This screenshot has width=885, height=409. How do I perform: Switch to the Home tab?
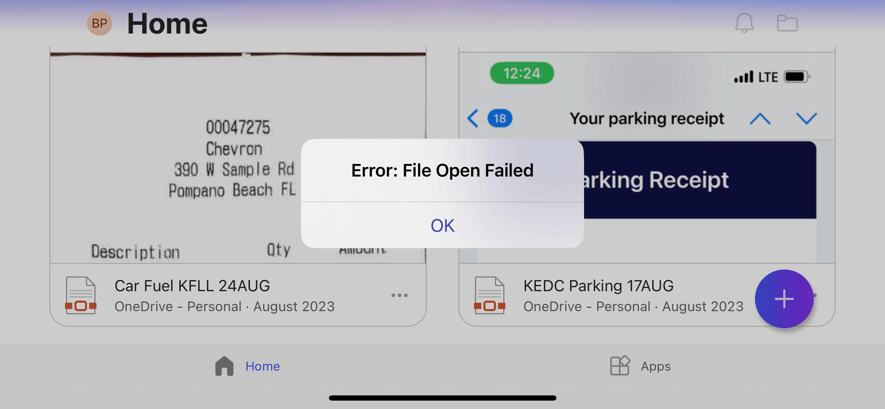[x=248, y=366]
